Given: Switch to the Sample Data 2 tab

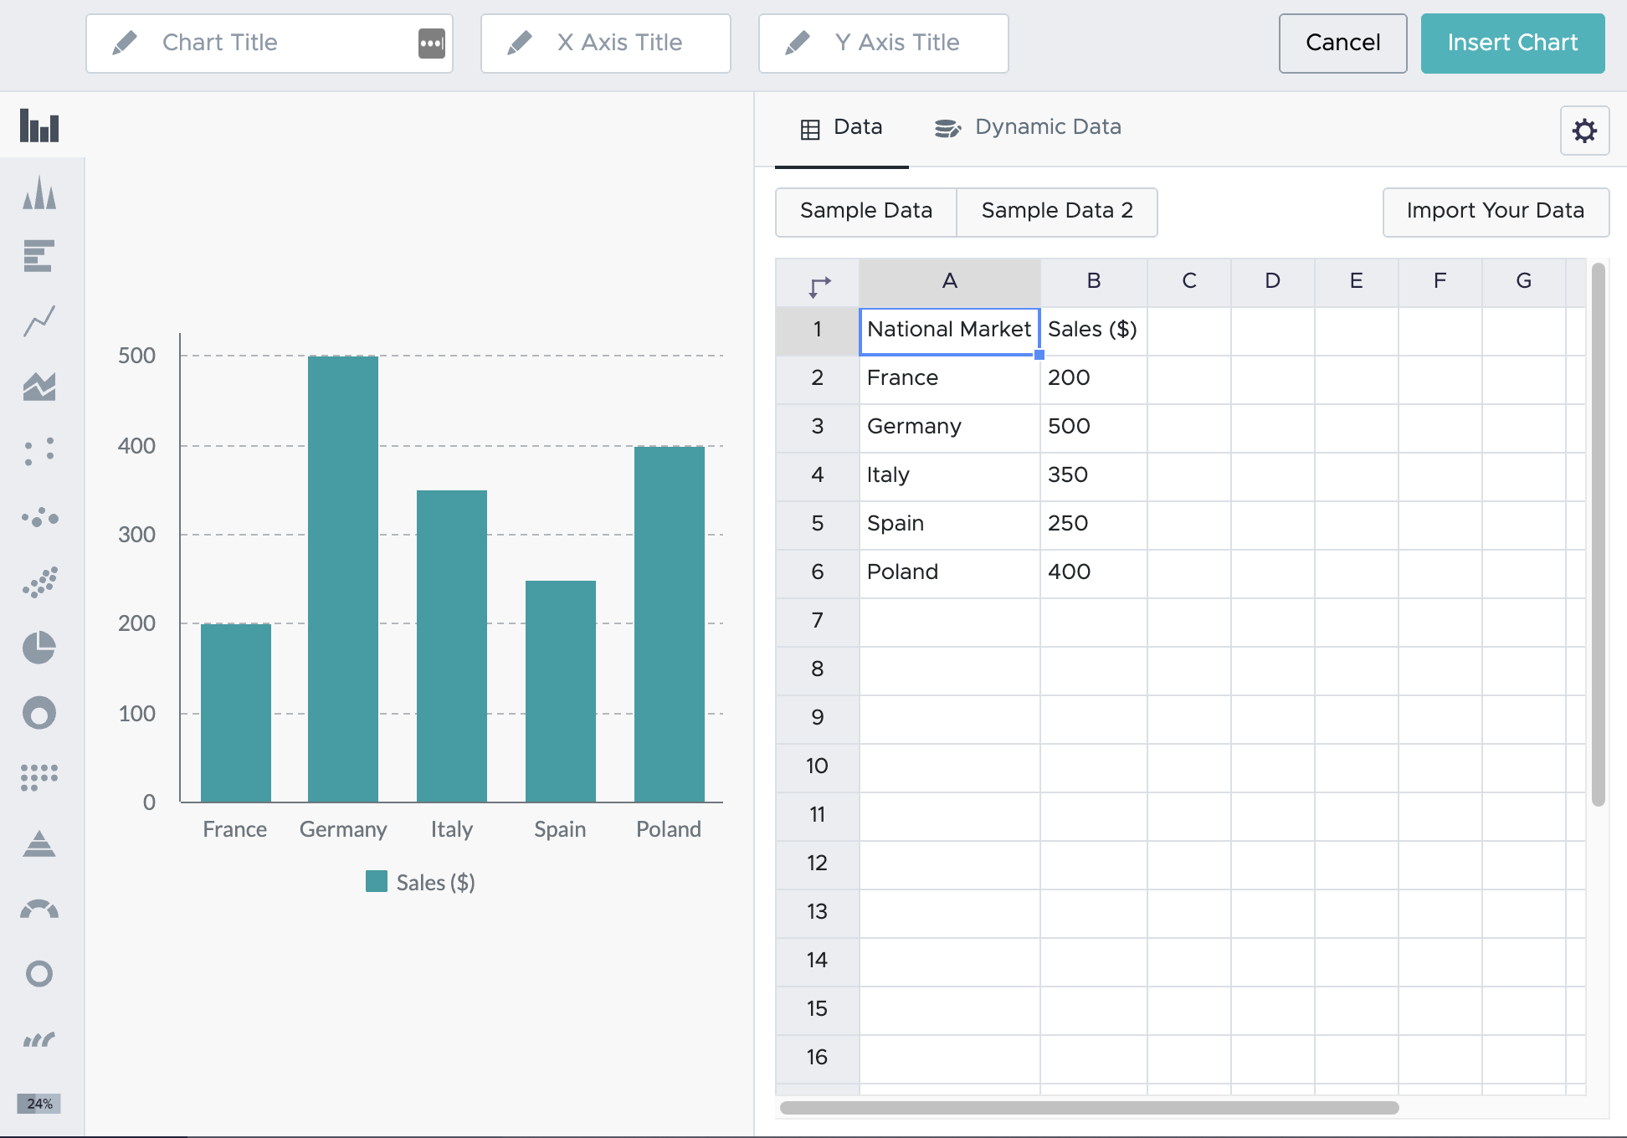Looking at the screenshot, I should [1057, 212].
